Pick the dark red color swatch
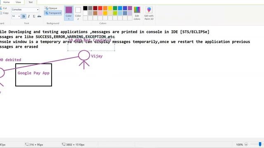The image size is (264, 148). coord(95,8)
